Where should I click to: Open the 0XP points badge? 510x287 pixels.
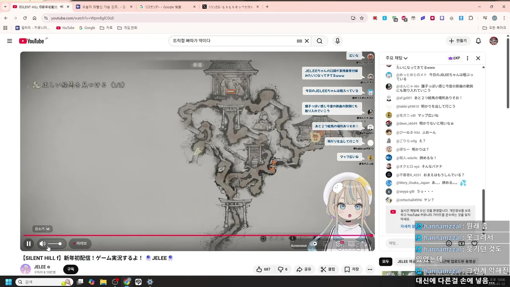pyautogui.click(x=454, y=58)
